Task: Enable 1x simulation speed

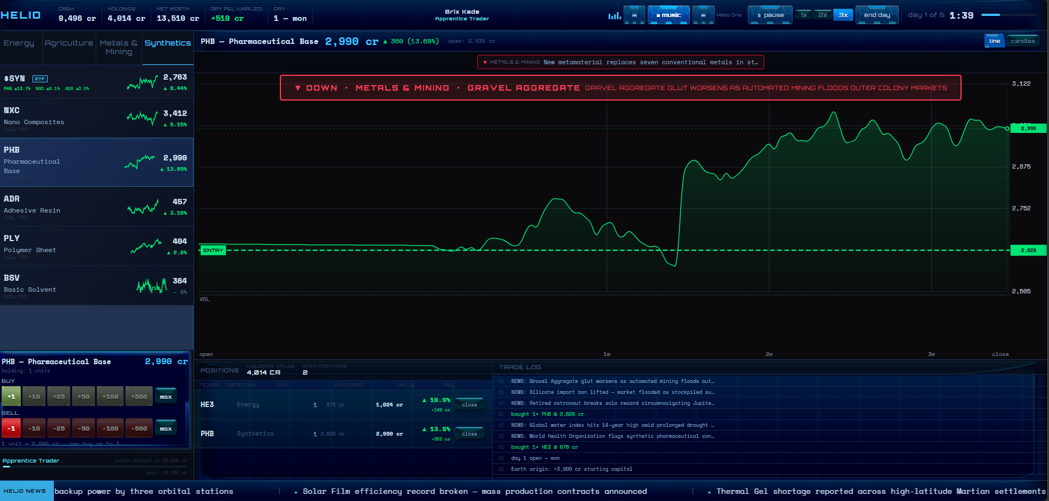Action: [x=803, y=15]
